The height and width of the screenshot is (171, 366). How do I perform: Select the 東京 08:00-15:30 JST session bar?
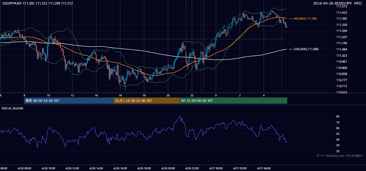(69, 101)
